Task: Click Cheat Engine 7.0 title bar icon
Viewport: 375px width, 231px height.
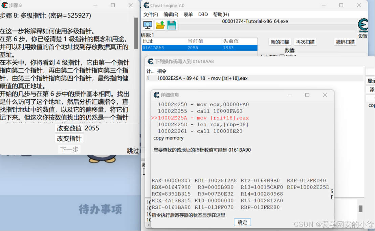Action: click(146, 5)
